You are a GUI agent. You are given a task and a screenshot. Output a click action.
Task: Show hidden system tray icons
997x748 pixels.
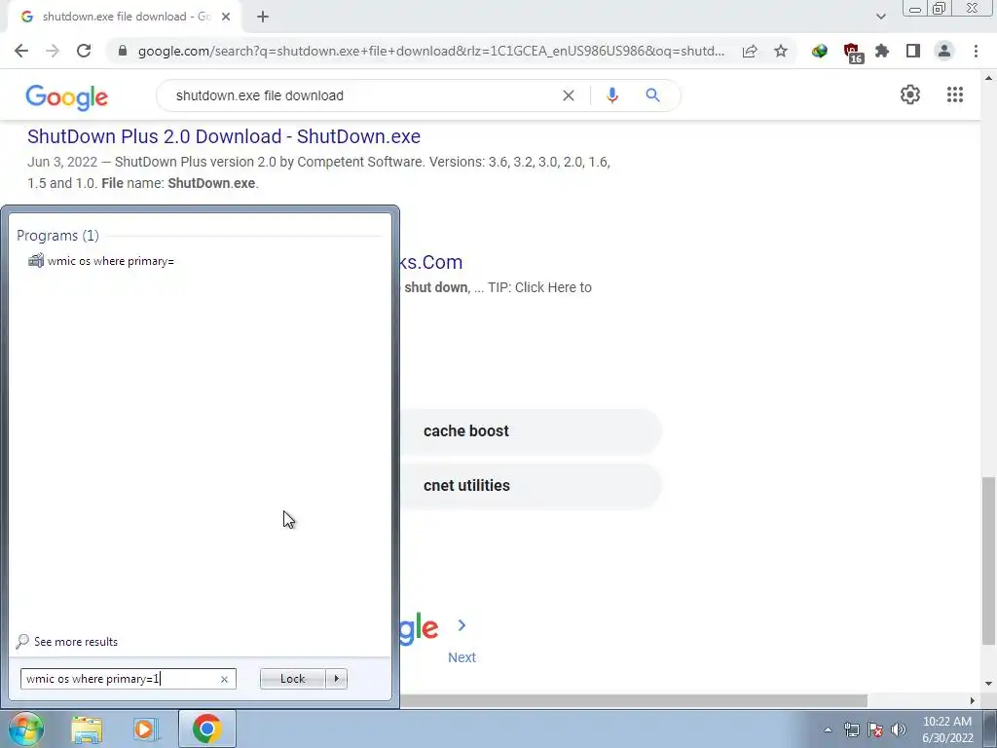(828, 729)
